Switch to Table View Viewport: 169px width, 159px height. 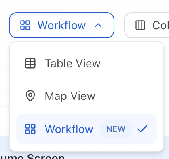pos(87,63)
